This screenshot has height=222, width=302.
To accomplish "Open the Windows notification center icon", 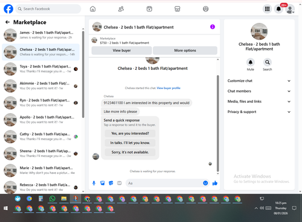I will click(x=294, y=208).
